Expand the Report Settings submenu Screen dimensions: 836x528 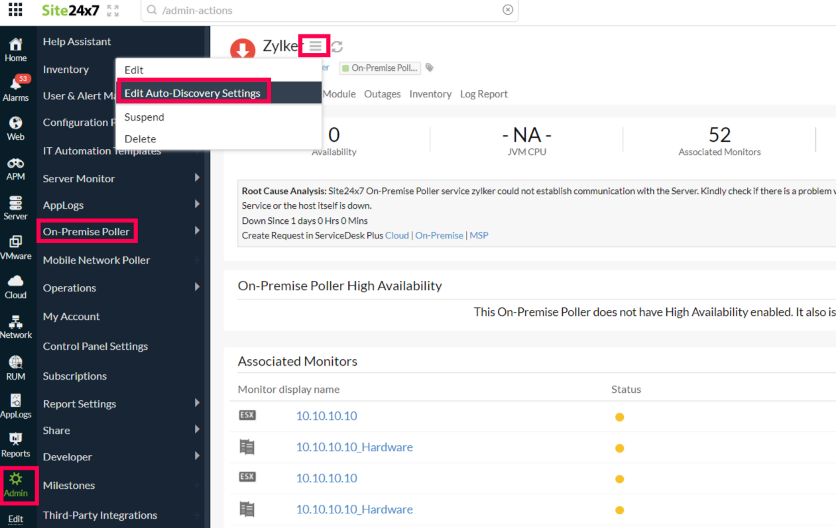197,403
